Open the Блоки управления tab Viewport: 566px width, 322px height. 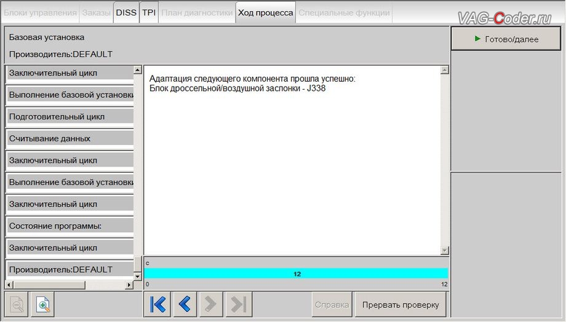[40, 13]
